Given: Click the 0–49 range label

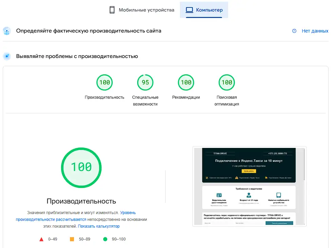Looking at the screenshot, I should click(53, 239).
